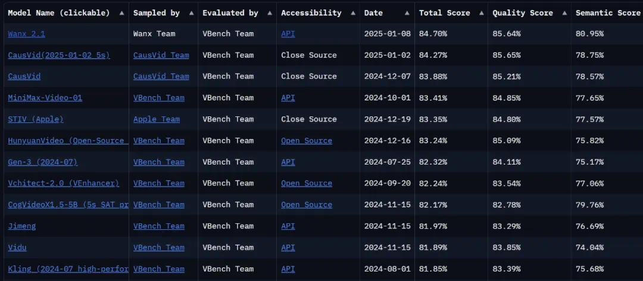Follow the Apple Team sampled-by link
643x281 pixels.
tap(156, 119)
